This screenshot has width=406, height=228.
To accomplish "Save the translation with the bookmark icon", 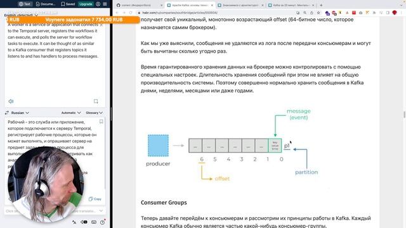I will pyautogui.click(x=101, y=122).
